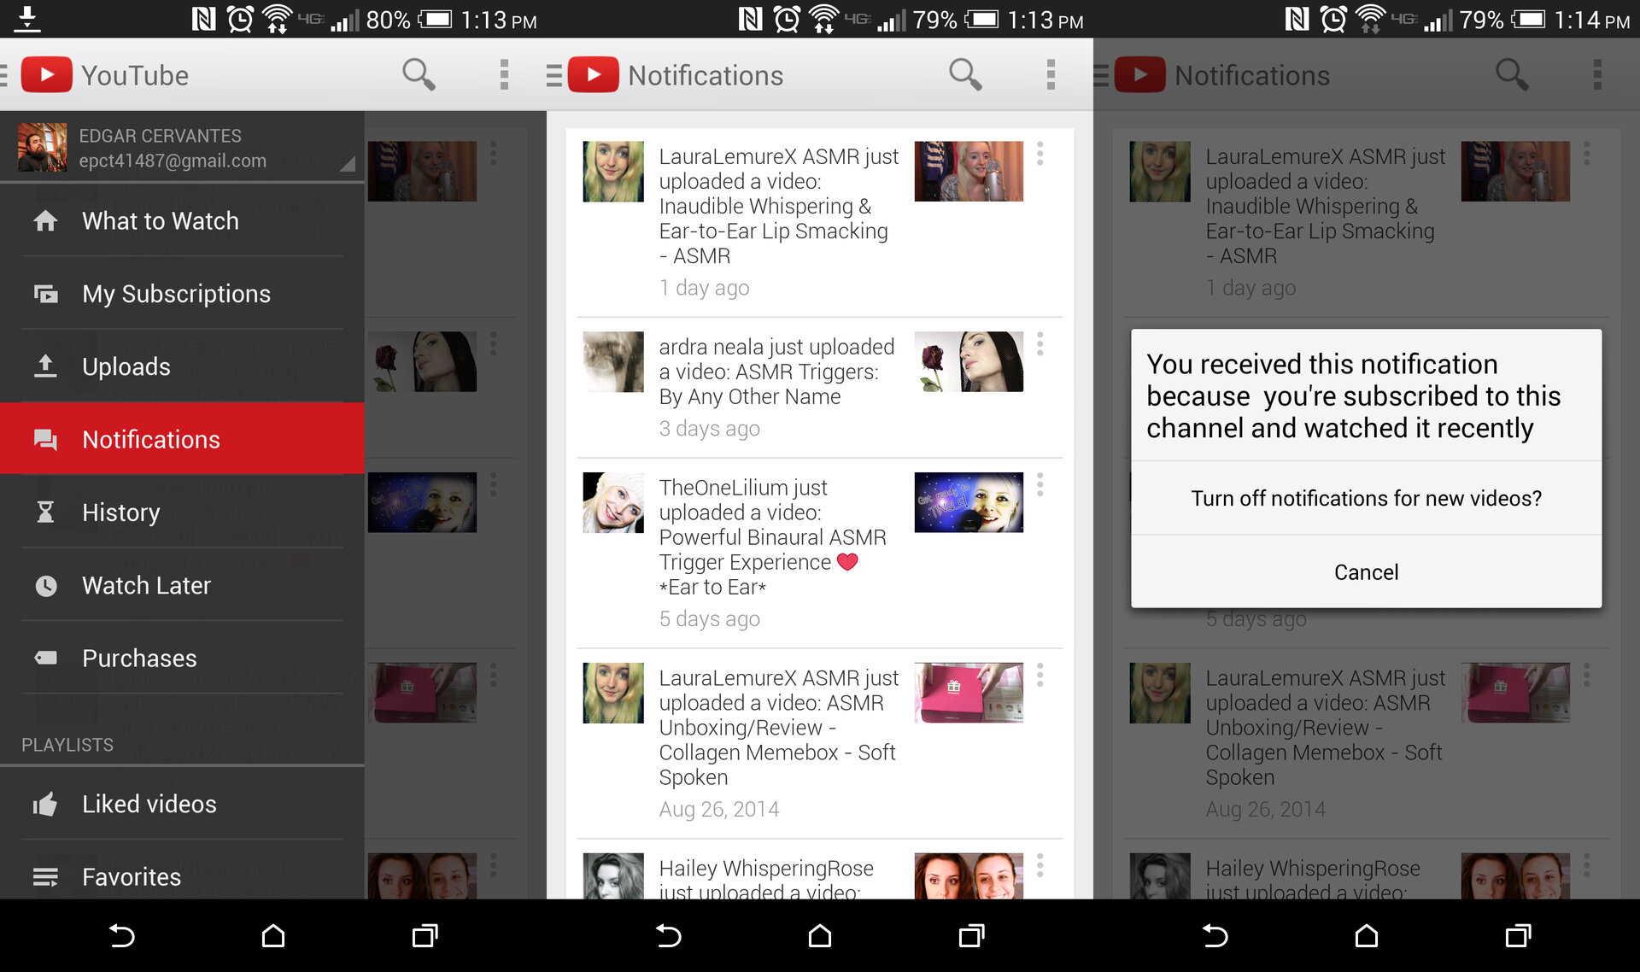1640x972 pixels.
Task: Open options for ardra neala notification
Action: (x=1040, y=345)
